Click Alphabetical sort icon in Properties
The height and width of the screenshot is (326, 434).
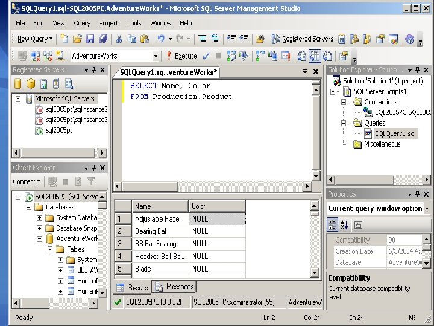344,225
